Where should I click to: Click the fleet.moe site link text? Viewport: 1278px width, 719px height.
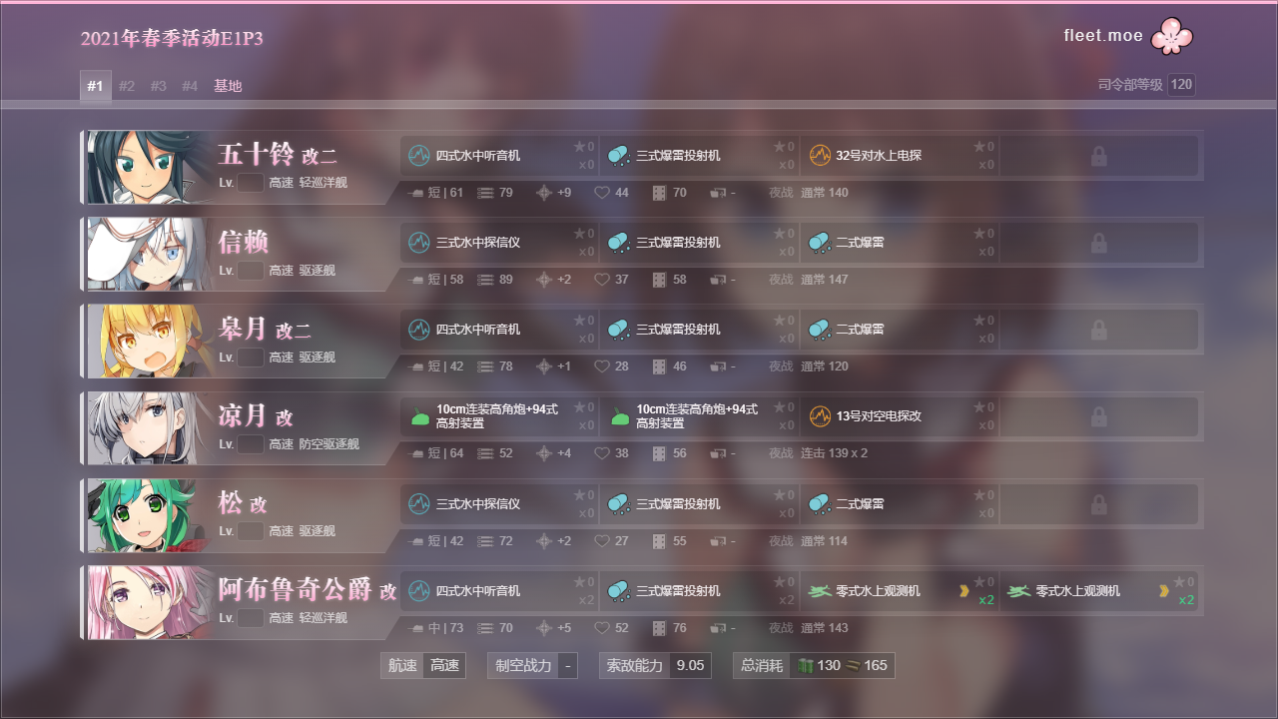point(1103,36)
